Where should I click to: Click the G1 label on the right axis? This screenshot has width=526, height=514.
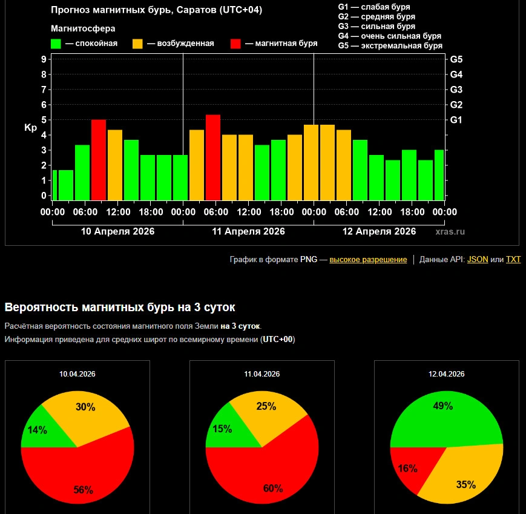click(456, 120)
